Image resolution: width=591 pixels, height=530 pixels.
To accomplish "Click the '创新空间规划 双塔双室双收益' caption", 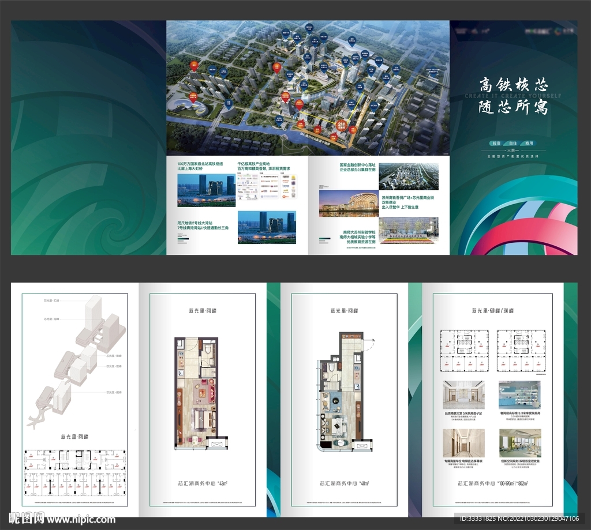I will (520, 461).
